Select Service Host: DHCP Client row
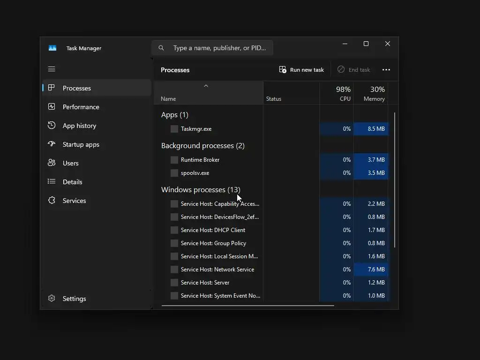The image size is (480, 360). click(x=271, y=230)
